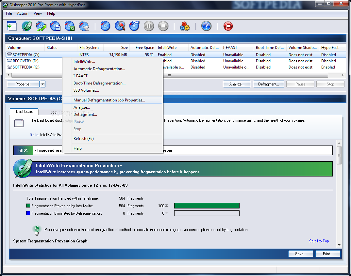Click the blue question mark Help icon

[x=206, y=26]
